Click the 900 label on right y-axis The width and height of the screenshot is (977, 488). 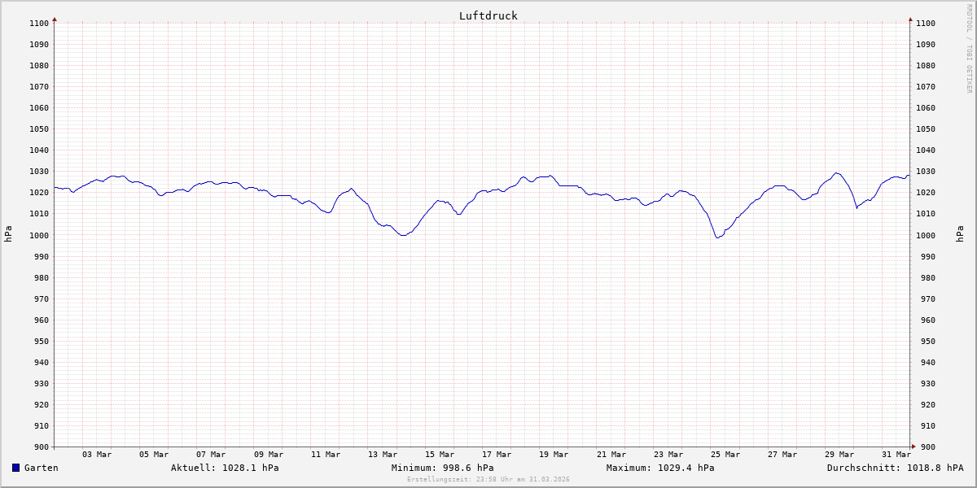(x=926, y=447)
